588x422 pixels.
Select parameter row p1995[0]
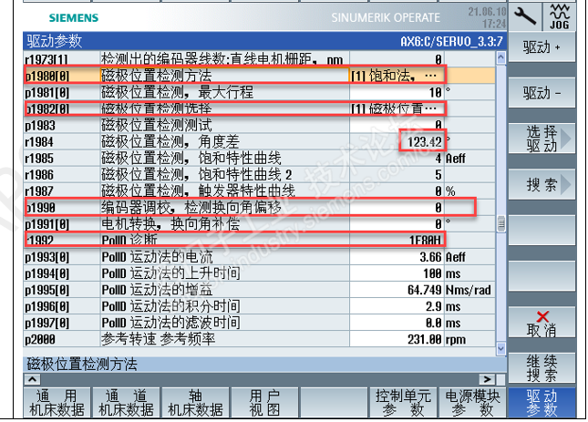coord(259,290)
